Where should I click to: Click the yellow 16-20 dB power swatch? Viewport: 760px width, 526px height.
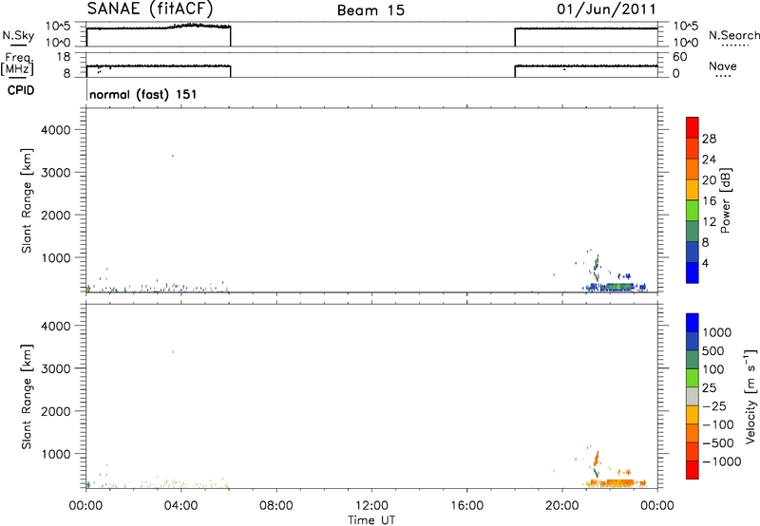(x=693, y=189)
